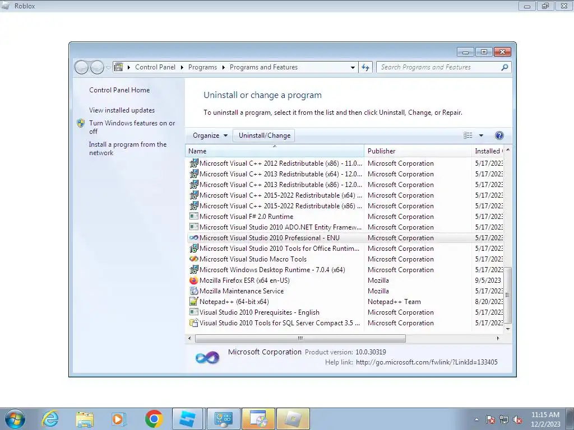Click the vertical scrollbar thumb
The width and height of the screenshot is (574, 430).
pos(508,295)
